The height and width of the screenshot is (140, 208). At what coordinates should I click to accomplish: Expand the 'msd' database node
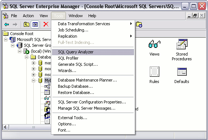[x=33, y=75]
